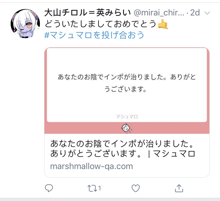Like the tweet with the heart icon
The height and width of the screenshot is (201, 220).
[136, 188]
